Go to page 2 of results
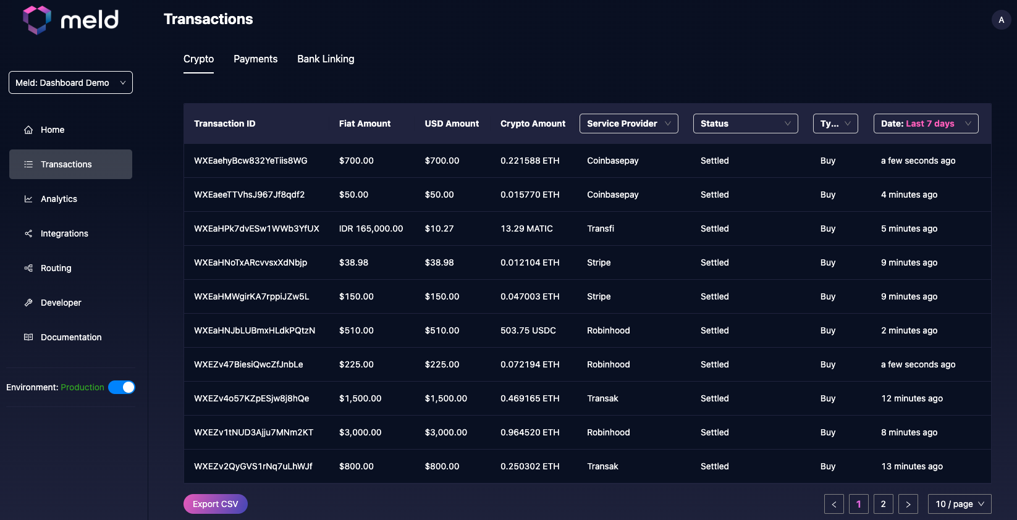This screenshot has width=1017, height=520. [x=884, y=504]
